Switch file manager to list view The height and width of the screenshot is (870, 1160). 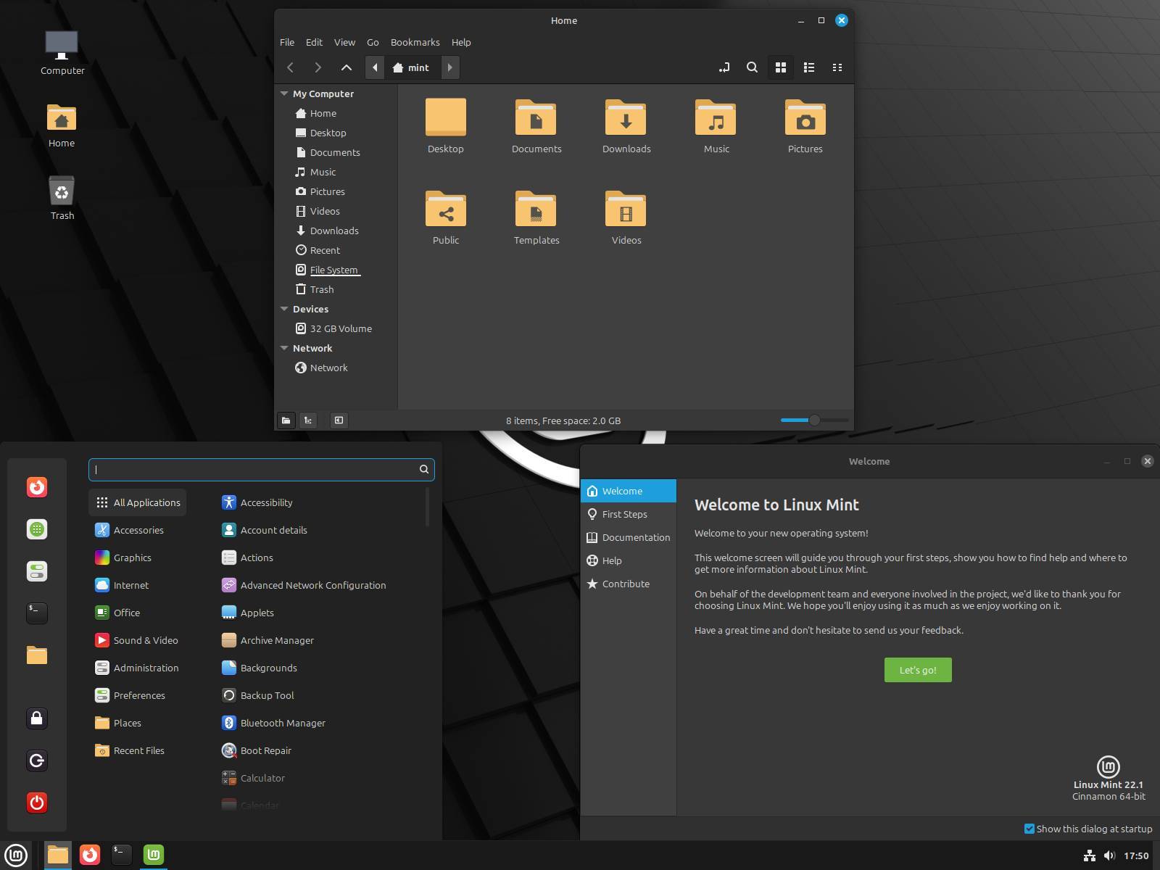(x=809, y=67)
